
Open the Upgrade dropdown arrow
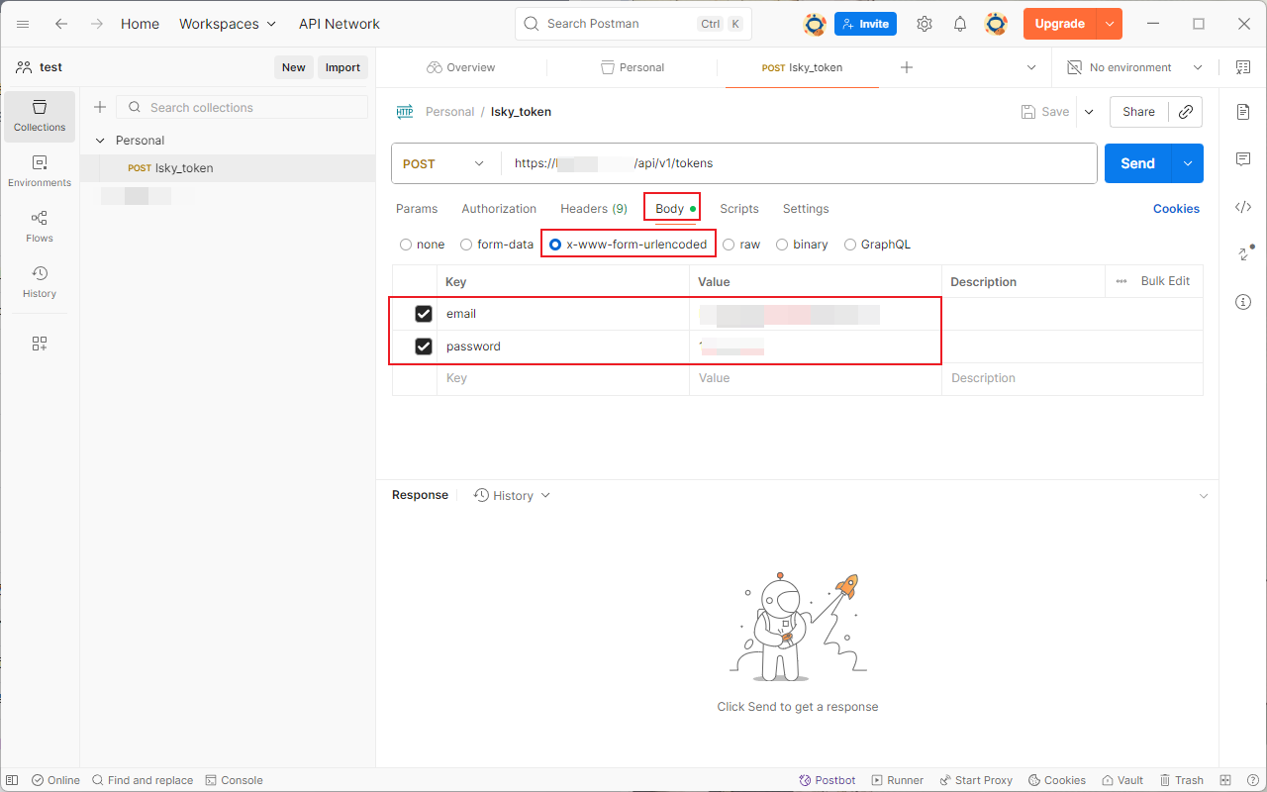(x=1110, y=24)
